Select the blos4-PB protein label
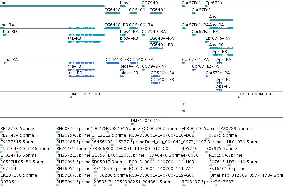 click(129, 73)
